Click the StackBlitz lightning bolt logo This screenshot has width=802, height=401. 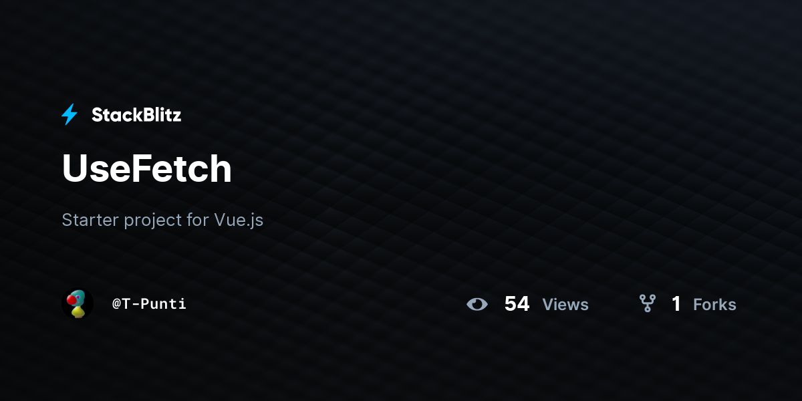[70, 115]
